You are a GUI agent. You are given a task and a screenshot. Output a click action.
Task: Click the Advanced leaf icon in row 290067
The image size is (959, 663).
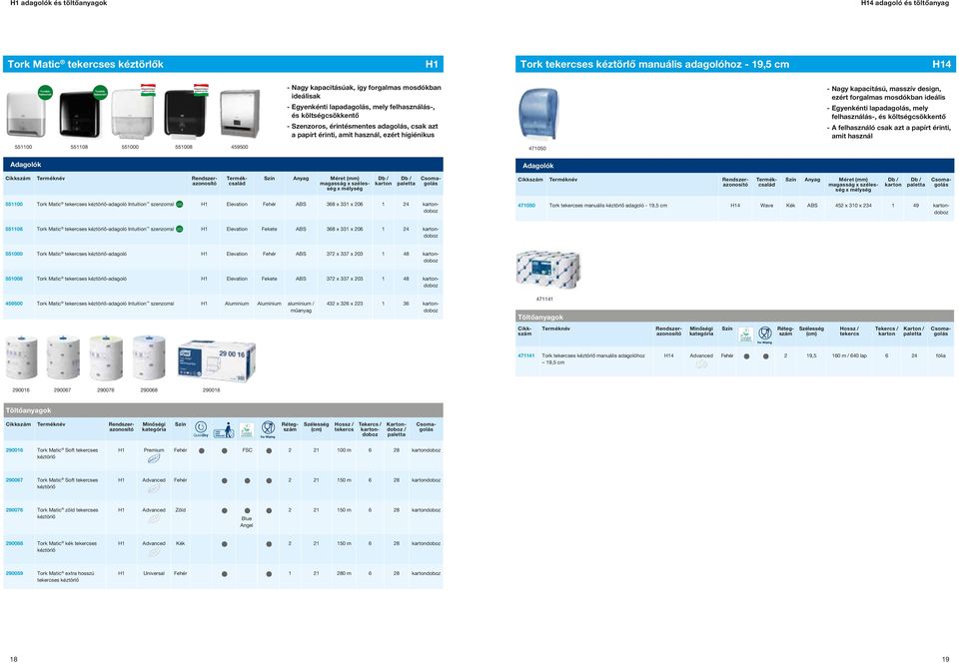coord(154,487)
